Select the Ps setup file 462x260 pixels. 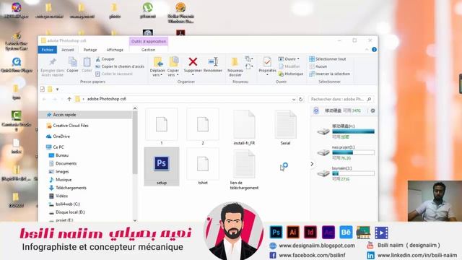tap(162, 167)
